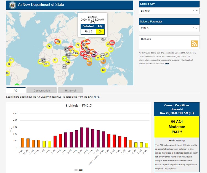Image resolution: width=207 pixels, height=173 pixels.
Task: Expand the Select a City dropdown arrow
Action: coord(197,11)
